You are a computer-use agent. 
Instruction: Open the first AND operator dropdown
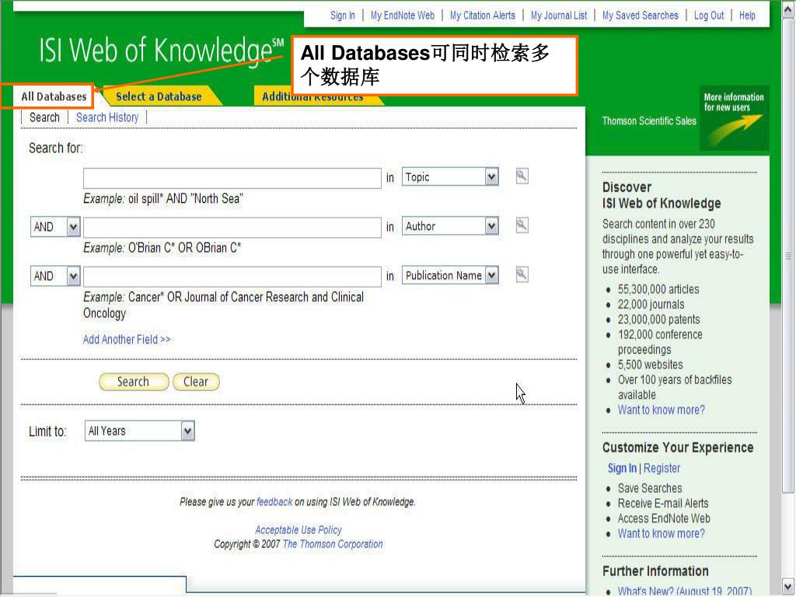click(73, 227)
